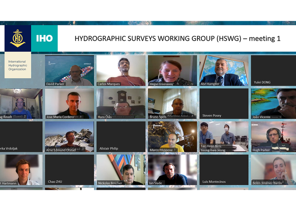Click the Yulei DONG blank participant tile

click(274, 70)
